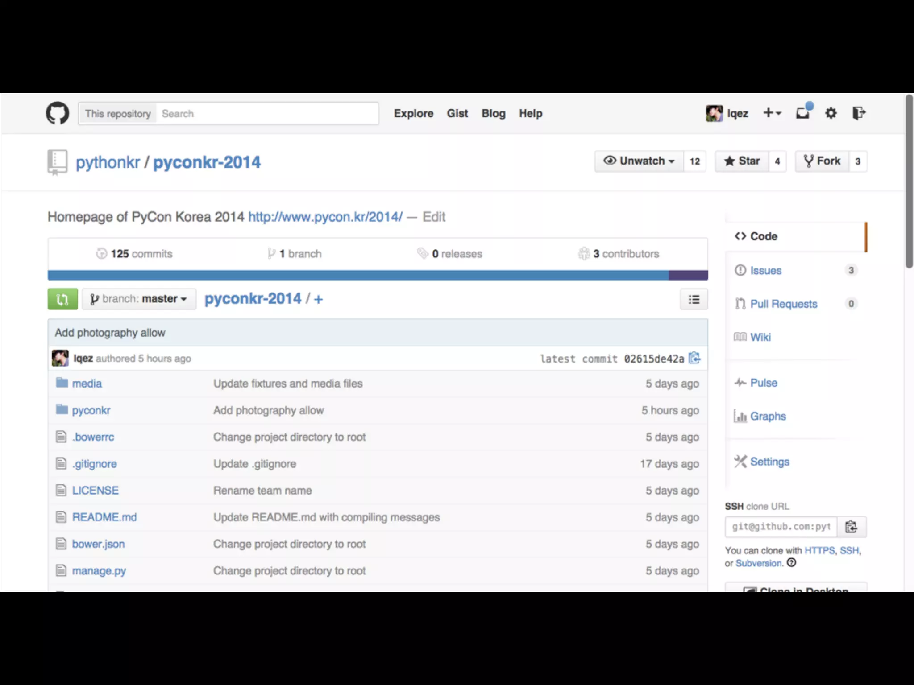Image resolution: width=914 pixels, height=685 pixels.
Task: Click the repository search field
Action: click(268, 114)
